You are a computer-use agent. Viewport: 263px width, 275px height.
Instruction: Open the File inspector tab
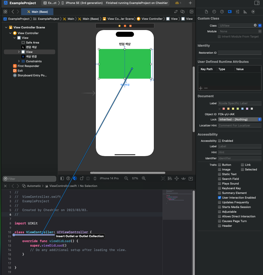click(x=206, y=11)
